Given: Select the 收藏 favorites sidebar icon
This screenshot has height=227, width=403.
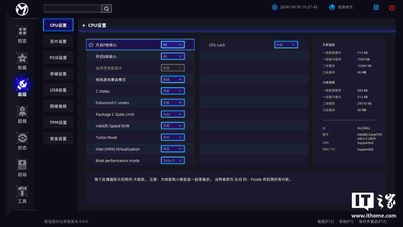Looking at the screenshot, I should [22, 61].
